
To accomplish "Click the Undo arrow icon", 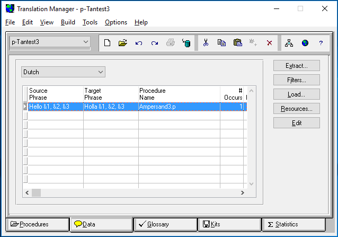I will [139, 43].
